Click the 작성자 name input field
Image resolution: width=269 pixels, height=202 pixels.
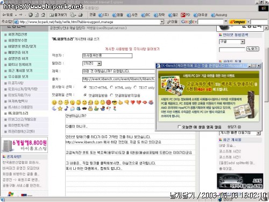click(x=107, y=55)
